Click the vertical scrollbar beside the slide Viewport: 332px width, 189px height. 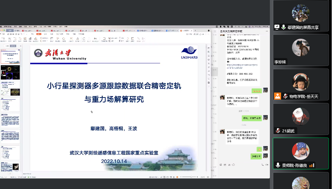pos(206,107)
